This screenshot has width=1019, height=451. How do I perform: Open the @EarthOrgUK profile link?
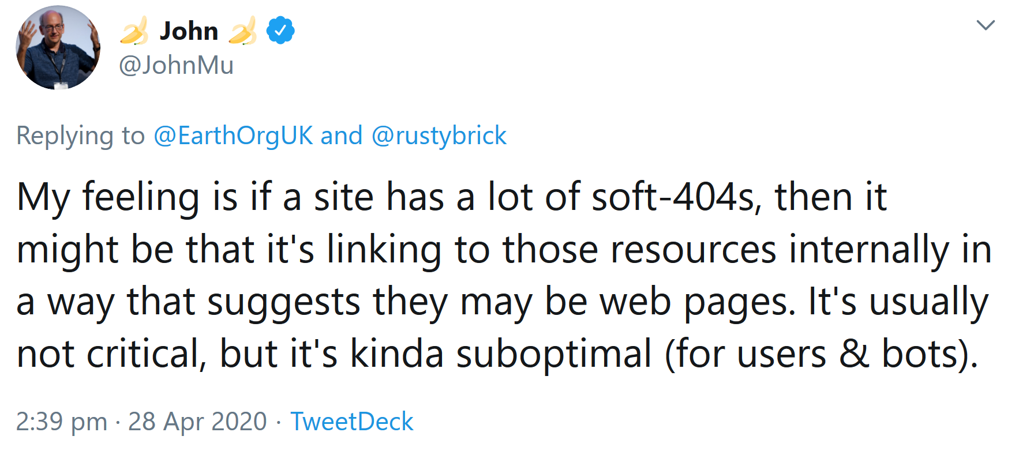click(x=233, y=136)
